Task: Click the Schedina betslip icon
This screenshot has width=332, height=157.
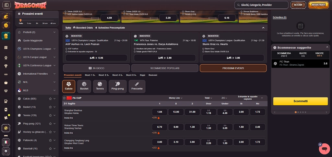Action: tap(300, 26)
